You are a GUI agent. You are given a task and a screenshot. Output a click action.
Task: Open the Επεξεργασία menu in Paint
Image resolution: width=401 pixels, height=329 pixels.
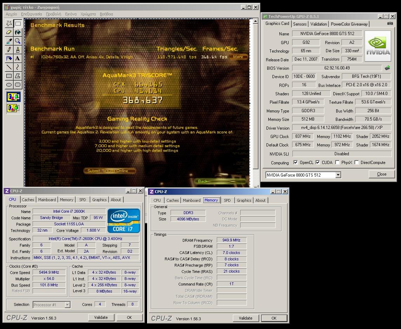click(x=32, y=14)
